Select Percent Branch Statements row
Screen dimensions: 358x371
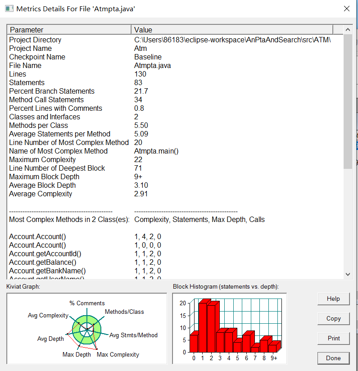(175, 91)
